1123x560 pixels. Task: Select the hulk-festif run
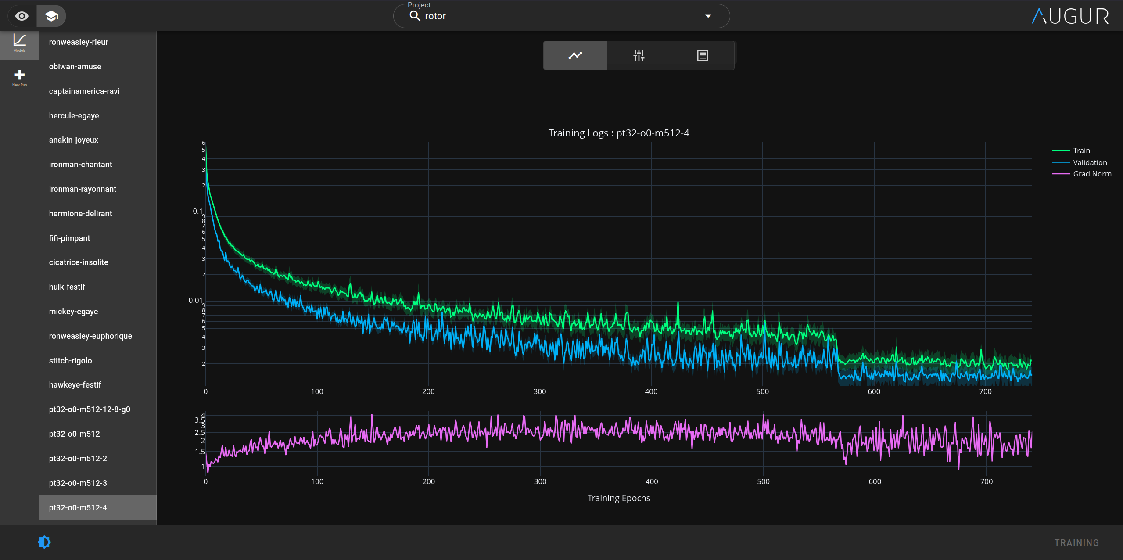(x=67, y=287)
